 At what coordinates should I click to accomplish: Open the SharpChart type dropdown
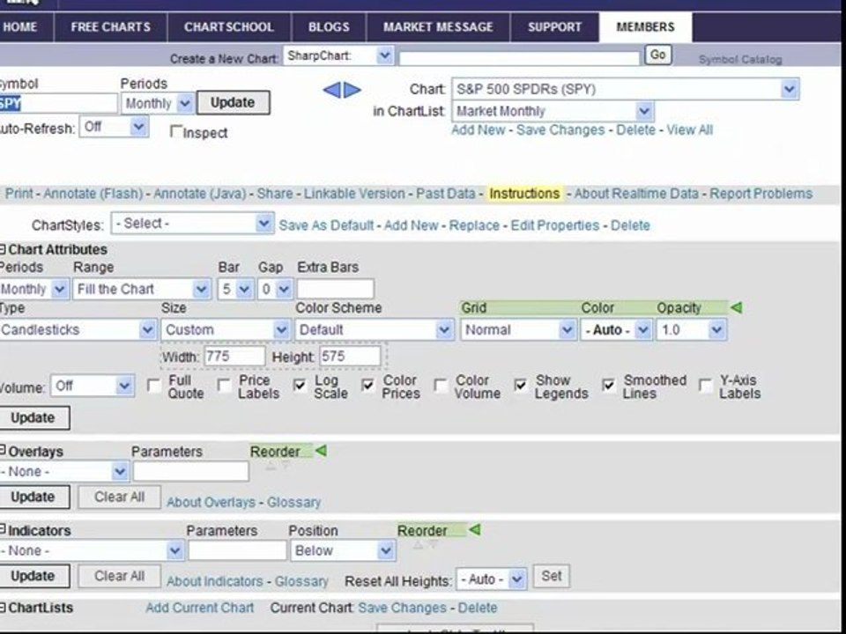point(338,55)
